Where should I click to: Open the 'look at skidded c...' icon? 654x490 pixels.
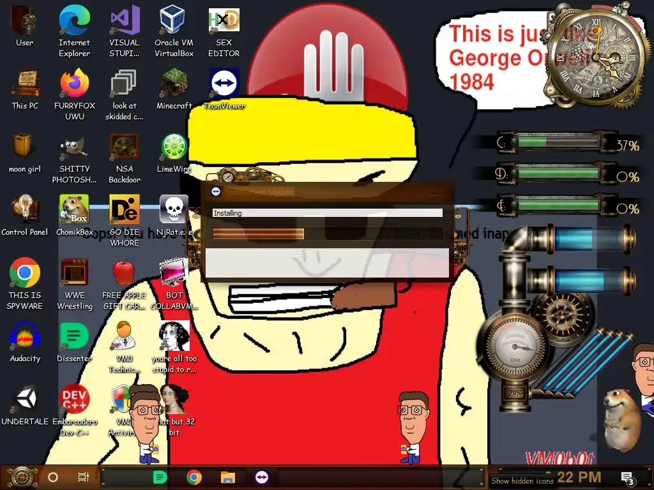tap(125, 94)
